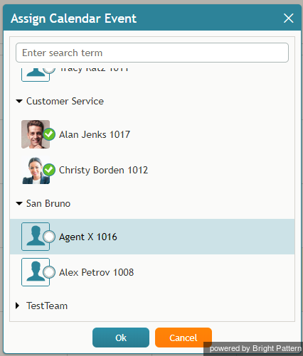Select the highlighted Agent X 1016 row
Screen dimensions: 303x356
[x=152, y=237]
